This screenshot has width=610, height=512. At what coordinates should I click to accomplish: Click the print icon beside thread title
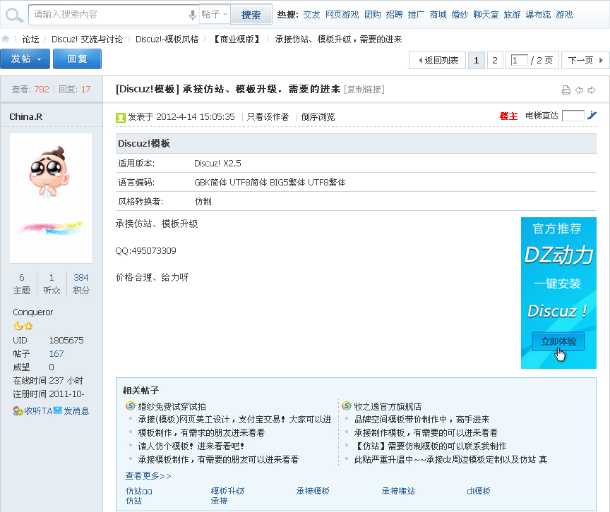click(566, 90)
